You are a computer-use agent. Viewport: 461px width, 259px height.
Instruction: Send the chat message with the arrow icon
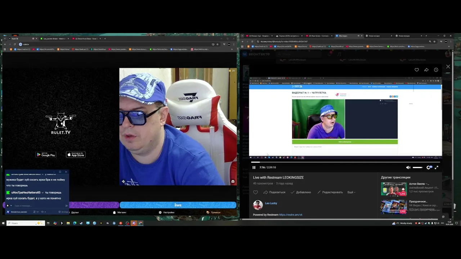67,206
